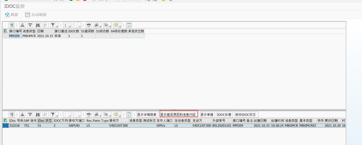
Task: Click 接口编号 column header in upper table
Action: [x=15, y=31]
